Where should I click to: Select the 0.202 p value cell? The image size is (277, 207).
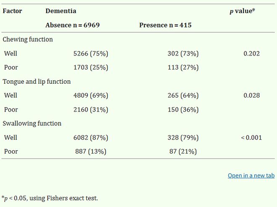click(251, 53)
